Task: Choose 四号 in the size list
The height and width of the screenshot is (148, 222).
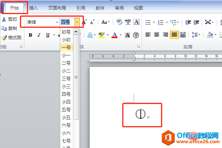Action: pos(66,94)
